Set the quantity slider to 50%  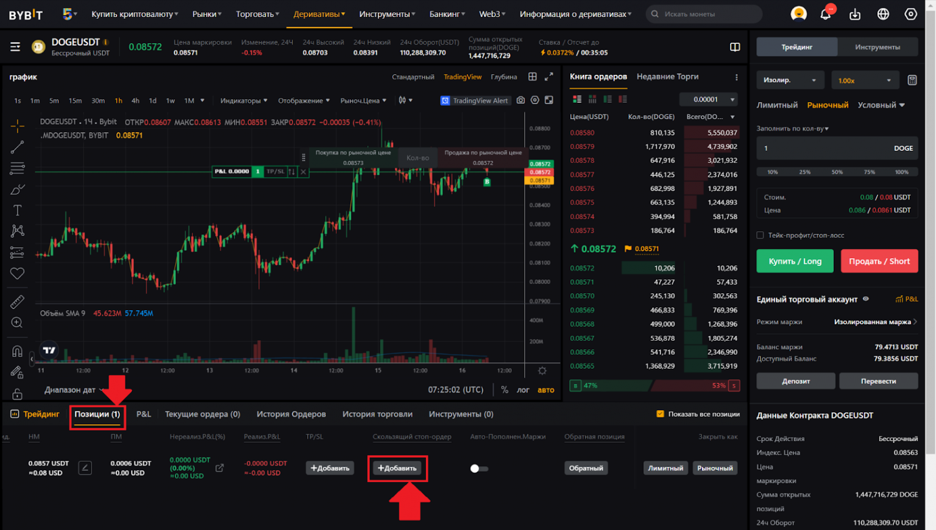pyautogui.click(x=837, y=172)
